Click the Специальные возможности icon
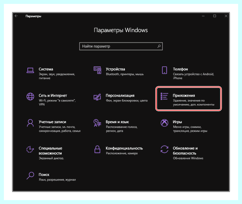 (30, 149)
